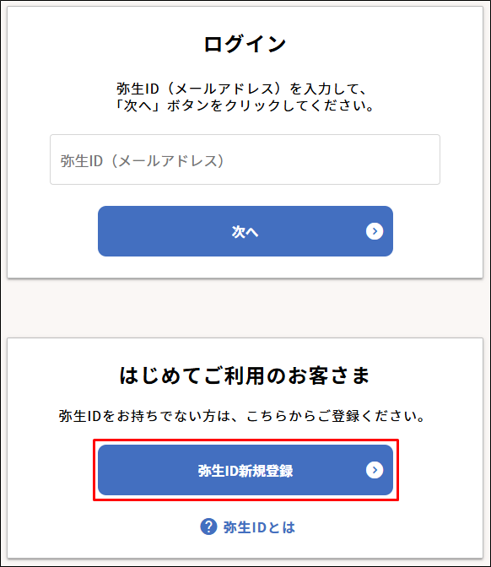Click the sentence 弥生IDをお持ちでない方は、こちらからご登録ください

click(x=241, y=416)
